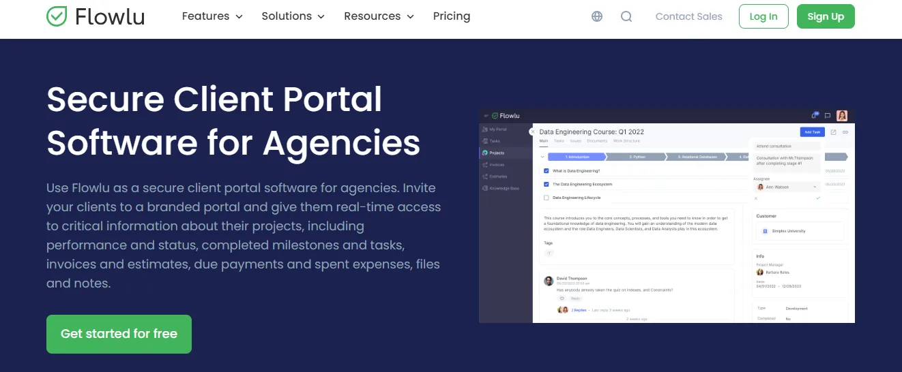Click Barbara Bates project manager avatar
The height and width of the screenshot is (372, 902).
760,272
